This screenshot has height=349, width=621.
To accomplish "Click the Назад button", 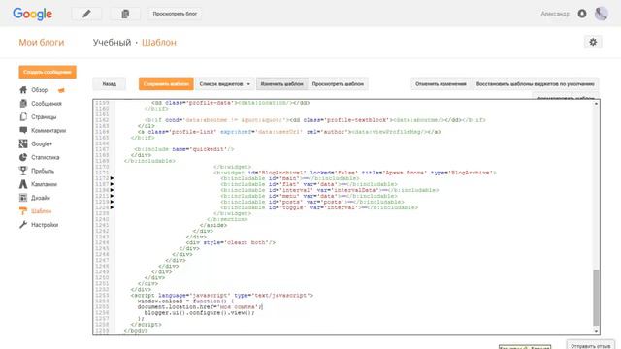I will click(x=110, y=84).
